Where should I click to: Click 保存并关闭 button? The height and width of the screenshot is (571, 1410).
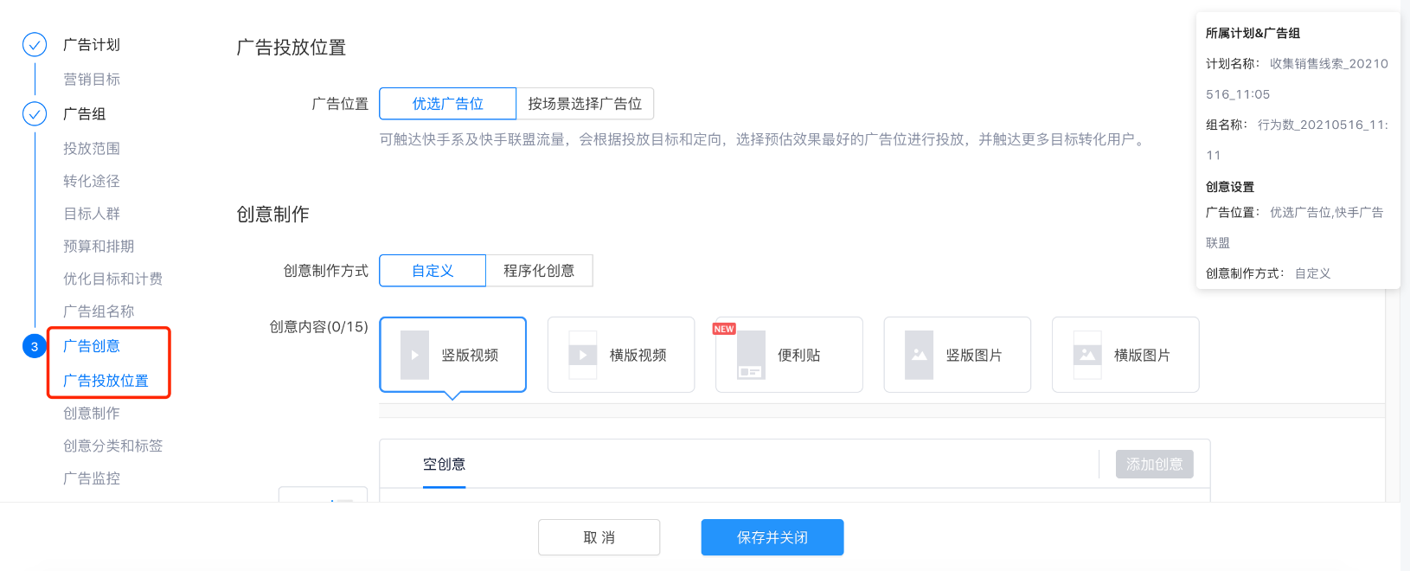[772, 537]
